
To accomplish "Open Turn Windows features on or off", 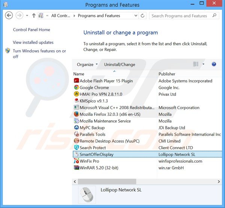I will [x=39, y=54].
